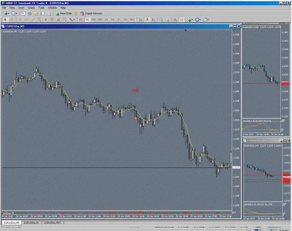Click the red trade marker dot on chart
The image size is (292, 231).
tap(136, 118)
